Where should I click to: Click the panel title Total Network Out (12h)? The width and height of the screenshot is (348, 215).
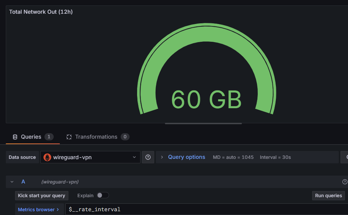[x=41, y=12]
